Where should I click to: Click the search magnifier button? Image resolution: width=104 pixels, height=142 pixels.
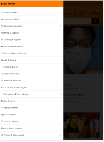pyautogui.click(x=95, y=21)
